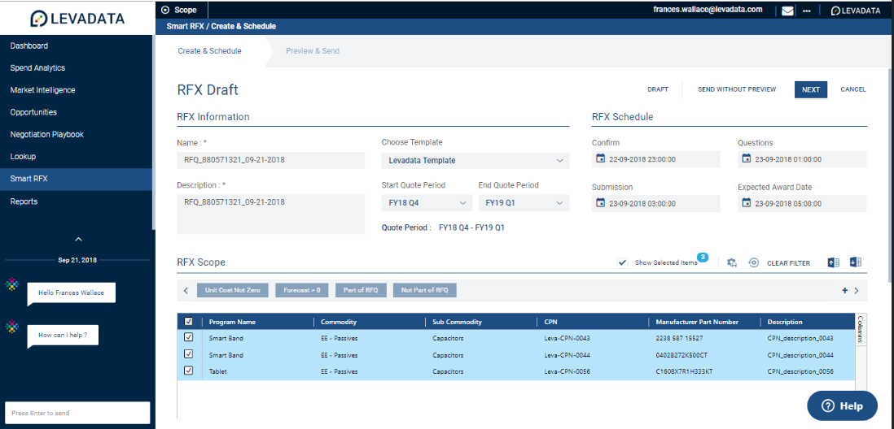Image resolution: width=894 pixels, height=429 pixels.
Task: Click the frances.wallace@levadata.com account label
Action: 708,10
